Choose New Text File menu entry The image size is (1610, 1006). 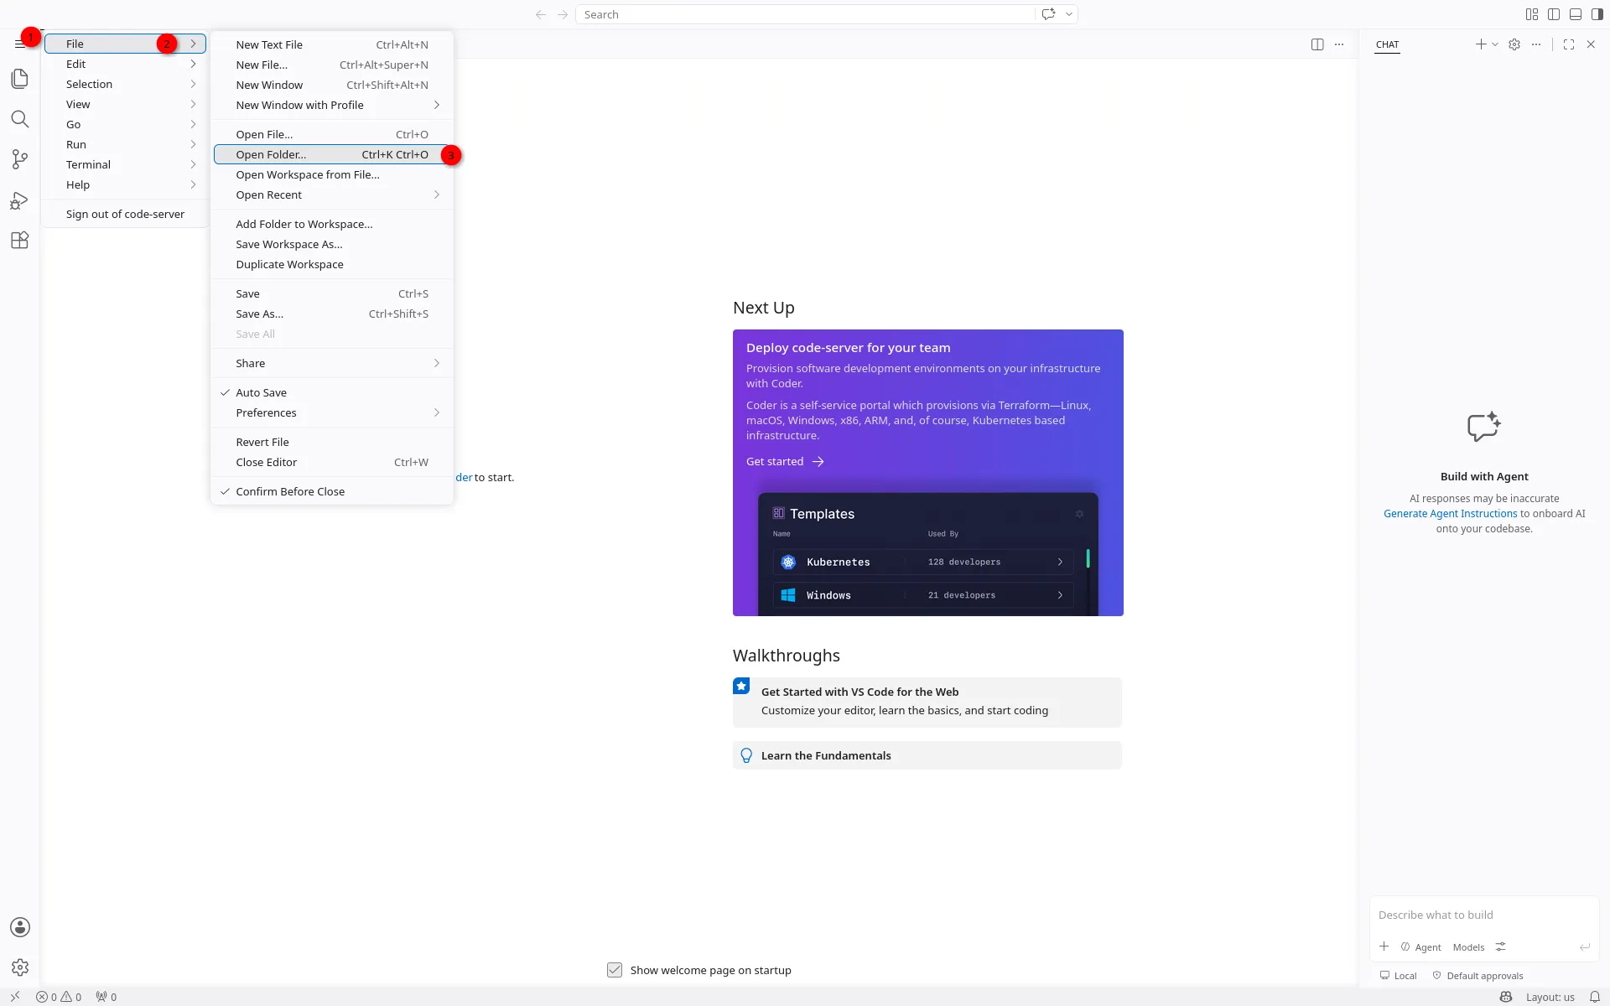pyautogui.click(x=332, y=44)
